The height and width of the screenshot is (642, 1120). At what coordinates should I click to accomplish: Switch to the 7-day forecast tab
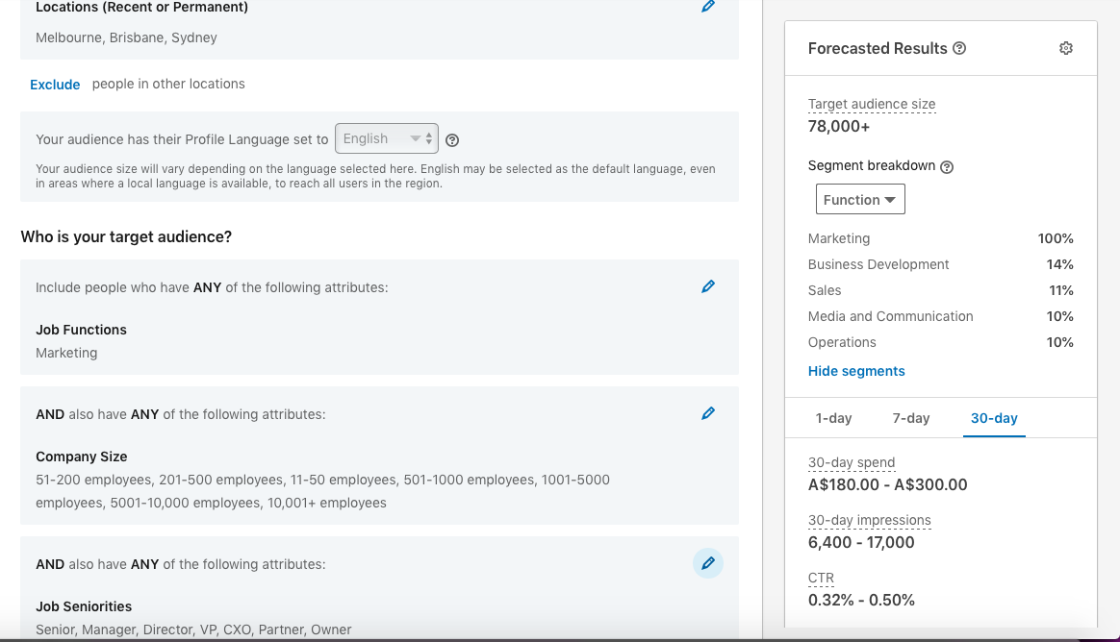pyautogui.click(x=910, y=418)
